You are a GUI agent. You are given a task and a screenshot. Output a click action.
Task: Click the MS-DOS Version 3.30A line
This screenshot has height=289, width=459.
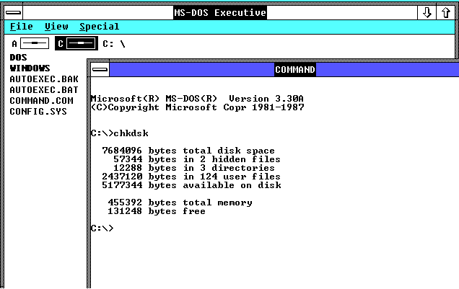click(x=197, y=99)
